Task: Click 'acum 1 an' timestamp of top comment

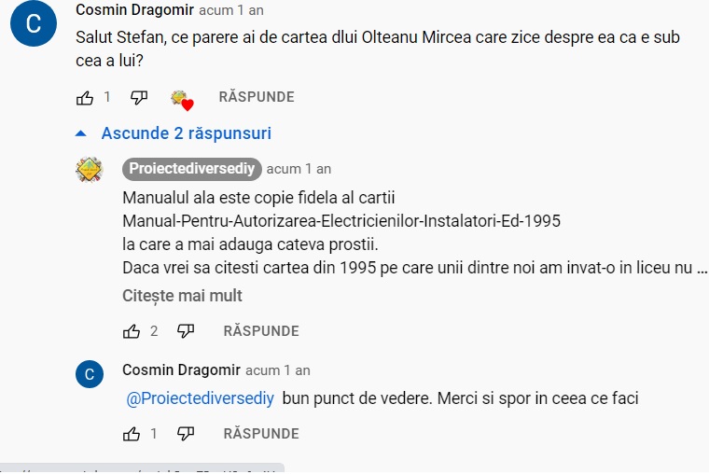Action: pos(230,10)
